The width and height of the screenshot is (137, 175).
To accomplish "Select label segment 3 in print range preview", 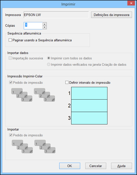I will click(89, 118).
